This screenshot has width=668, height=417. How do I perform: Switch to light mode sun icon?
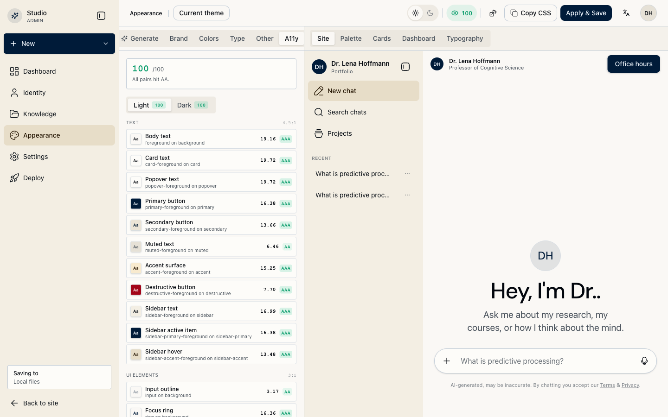(x=416, y=13)
